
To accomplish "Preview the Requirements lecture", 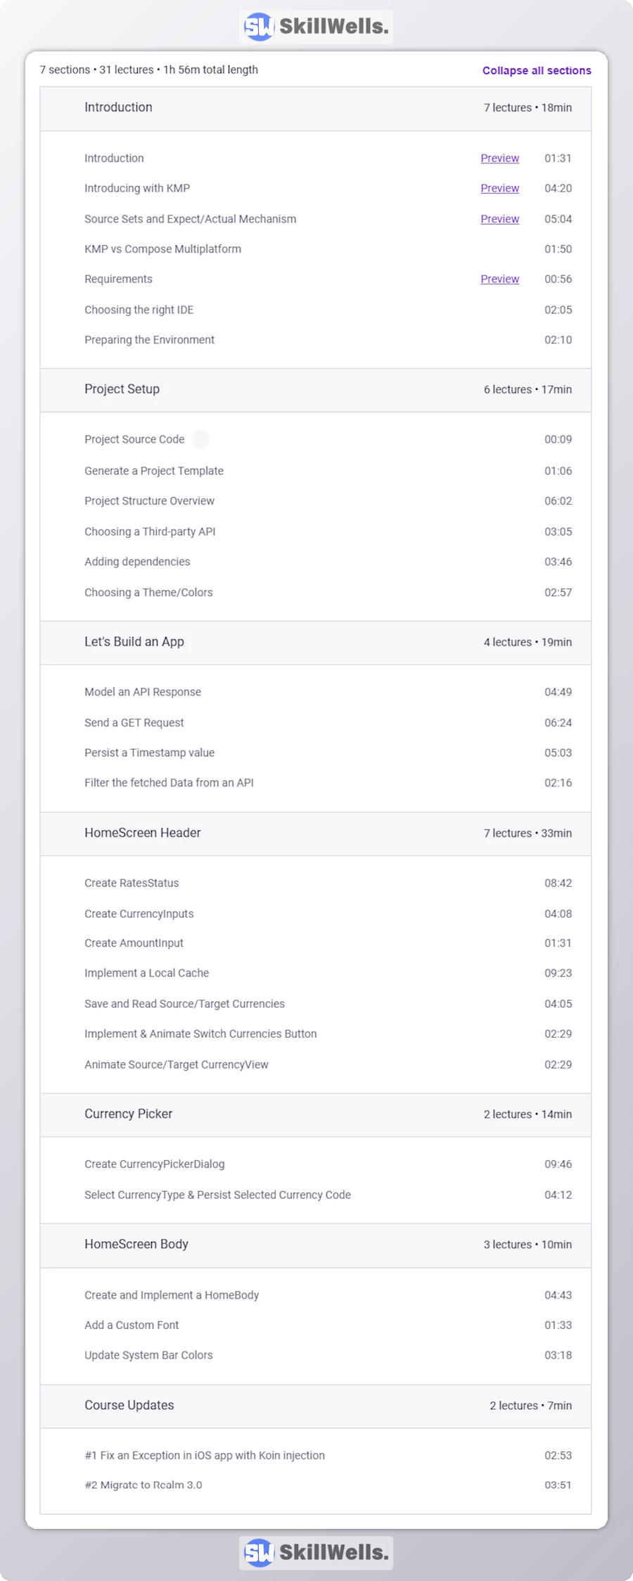I will click(x=499, y=279).
